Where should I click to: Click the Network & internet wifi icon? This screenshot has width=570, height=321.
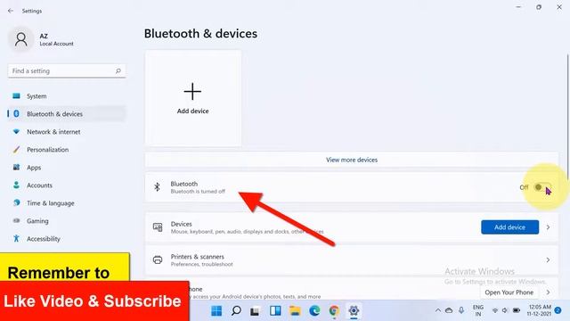[x=16, y=131]
